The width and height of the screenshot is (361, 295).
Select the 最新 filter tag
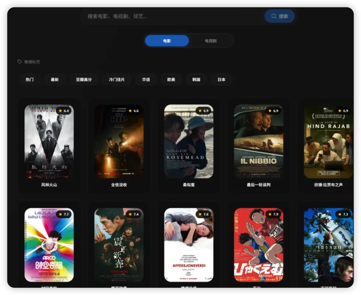(55, 80)
